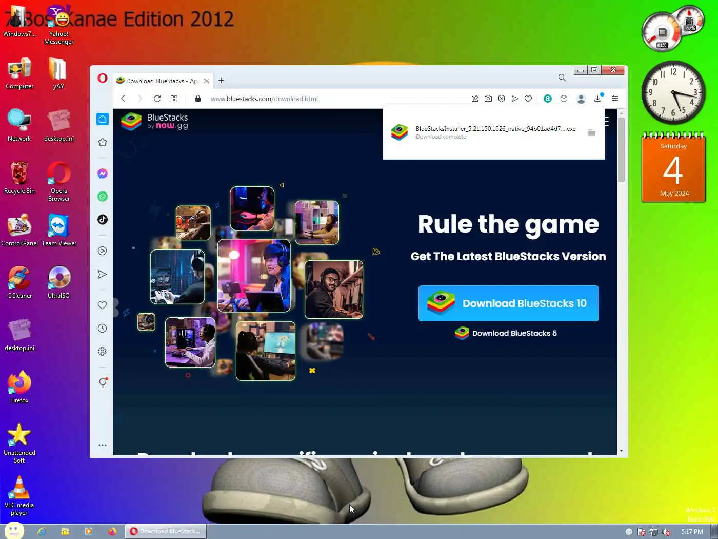This screenshot has height=539, width=718.
Task: Open Network desktop icon
Action: 19,126
